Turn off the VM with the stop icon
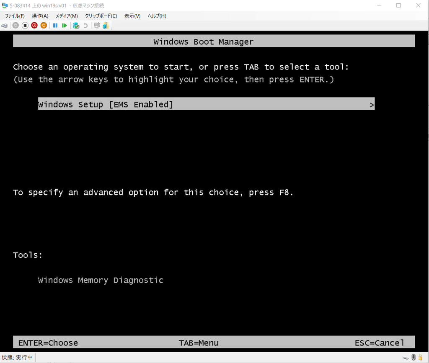 pos(25,26)
